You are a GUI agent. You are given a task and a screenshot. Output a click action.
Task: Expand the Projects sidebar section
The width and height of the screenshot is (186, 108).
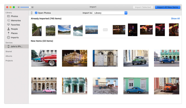[x=9, y=61]
